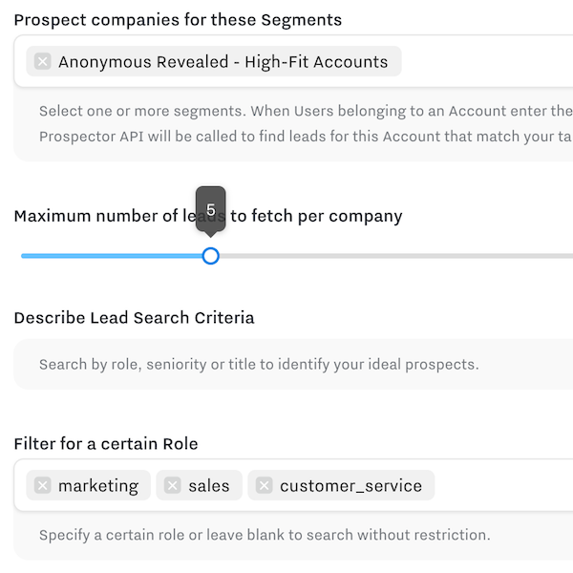Click the slider tooltip showing value 5
The image size is (573, 573).
pyautogui.click(x=211, y=209)
